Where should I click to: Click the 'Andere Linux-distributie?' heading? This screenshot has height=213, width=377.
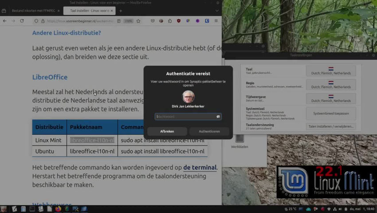pos(67,33)
